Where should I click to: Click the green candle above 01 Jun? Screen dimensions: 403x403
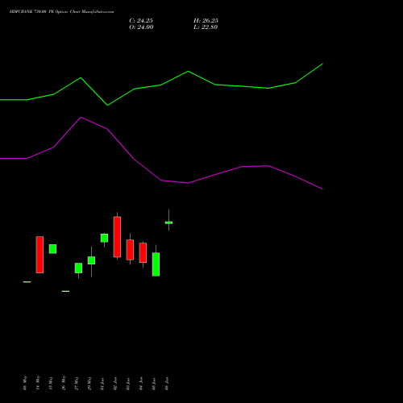click(x=104, y=238)
